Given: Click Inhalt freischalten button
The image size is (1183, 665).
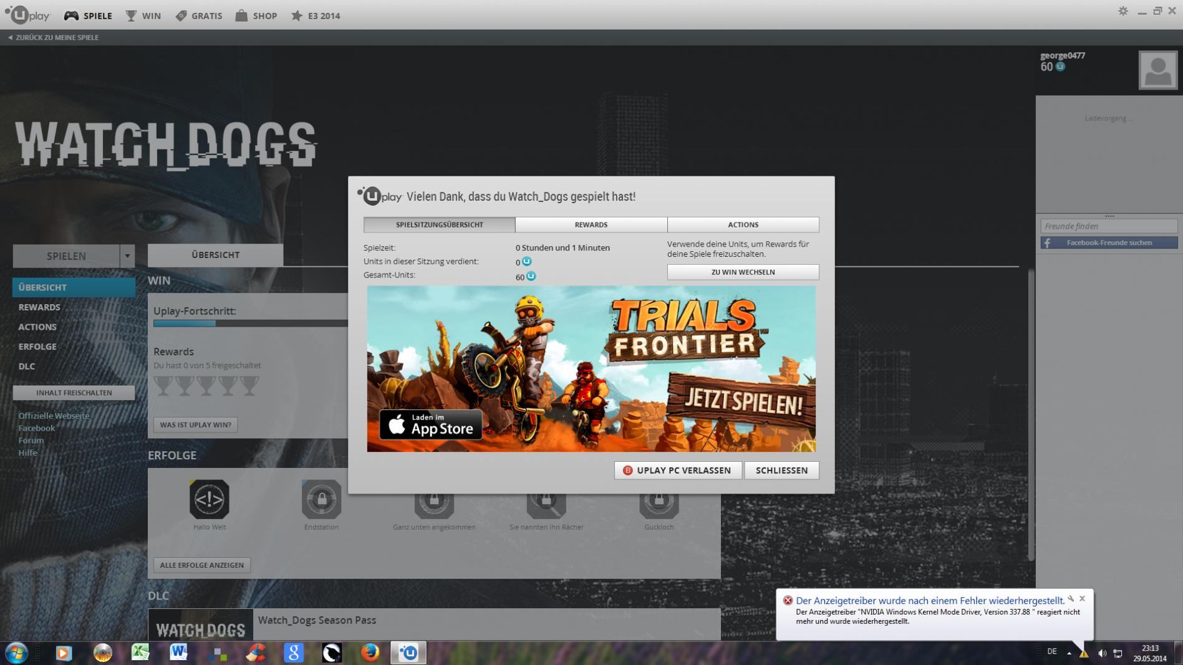Looking at the screenshot, I should pos(74,393).
